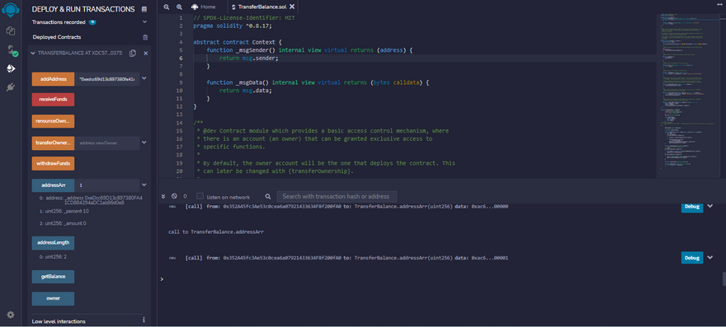
Task: Expand the transferOwnership function parameters
Action: click(144, 142)
